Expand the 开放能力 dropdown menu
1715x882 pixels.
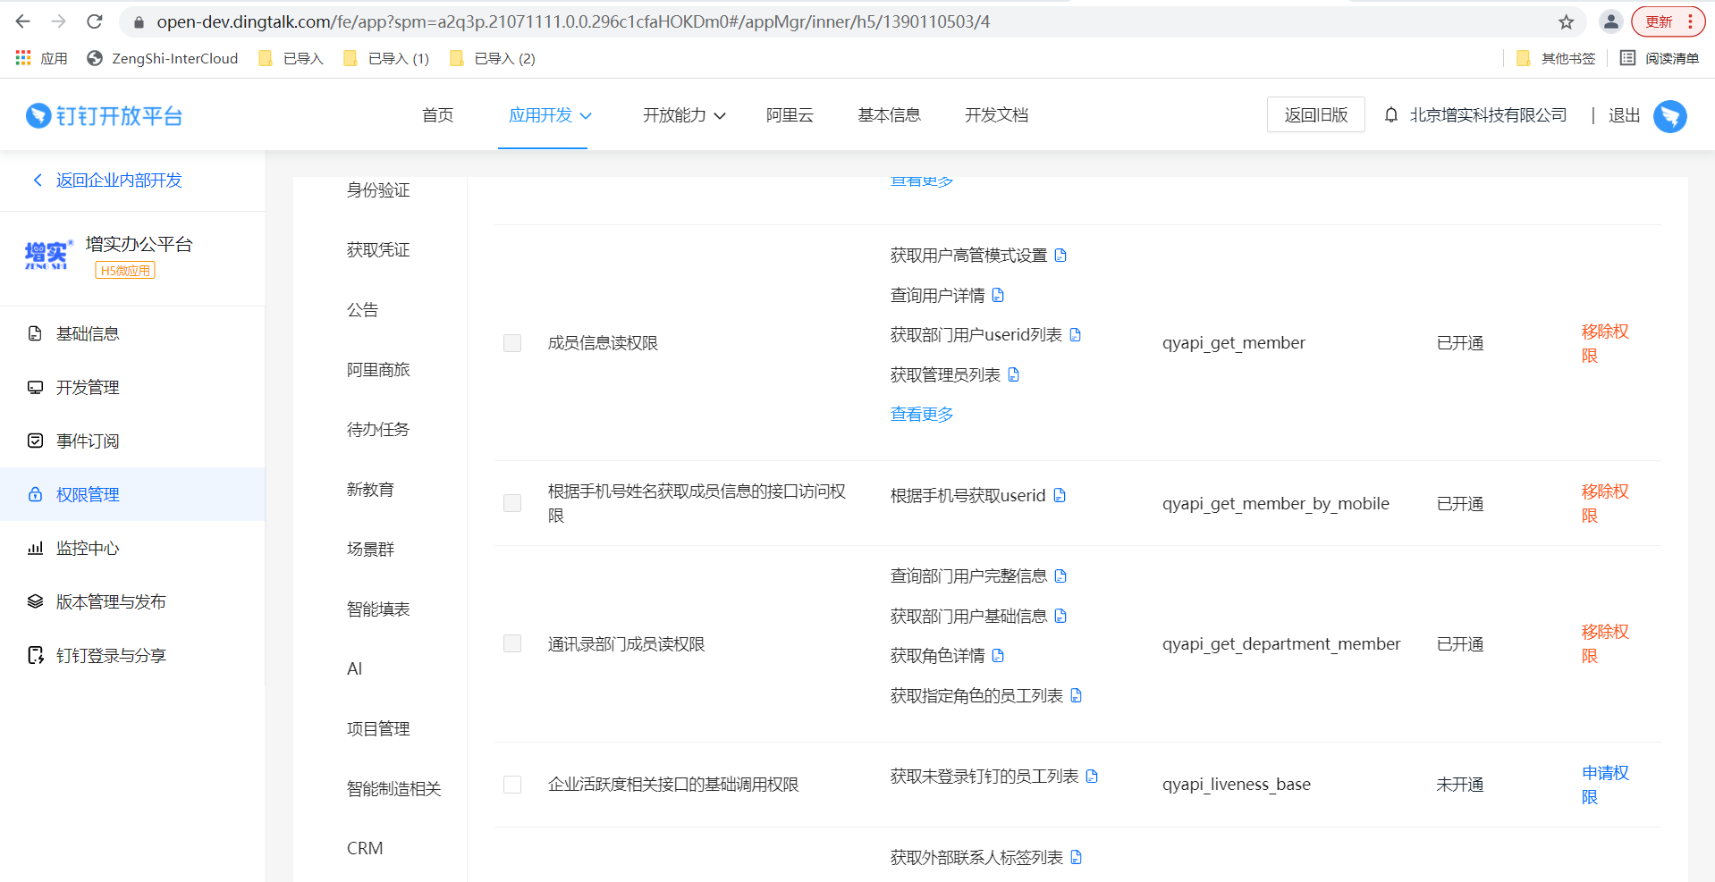coord(683,115)
